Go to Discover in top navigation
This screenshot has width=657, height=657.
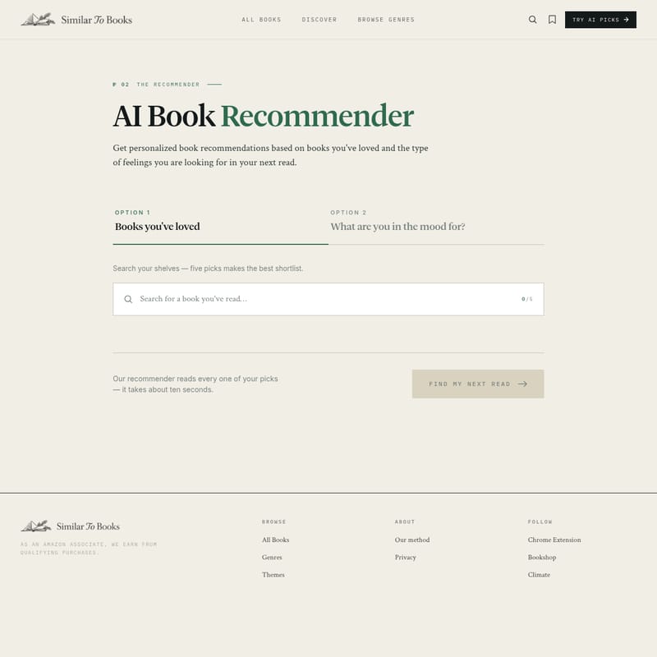[319, 20]
